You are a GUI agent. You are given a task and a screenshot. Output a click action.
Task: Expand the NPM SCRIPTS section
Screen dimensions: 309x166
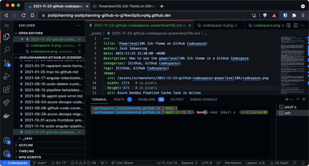click(x=30, y=157)
